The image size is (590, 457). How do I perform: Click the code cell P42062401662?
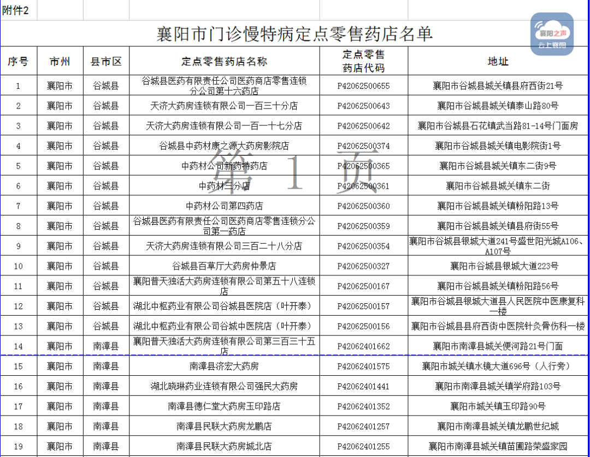[363, 346]
